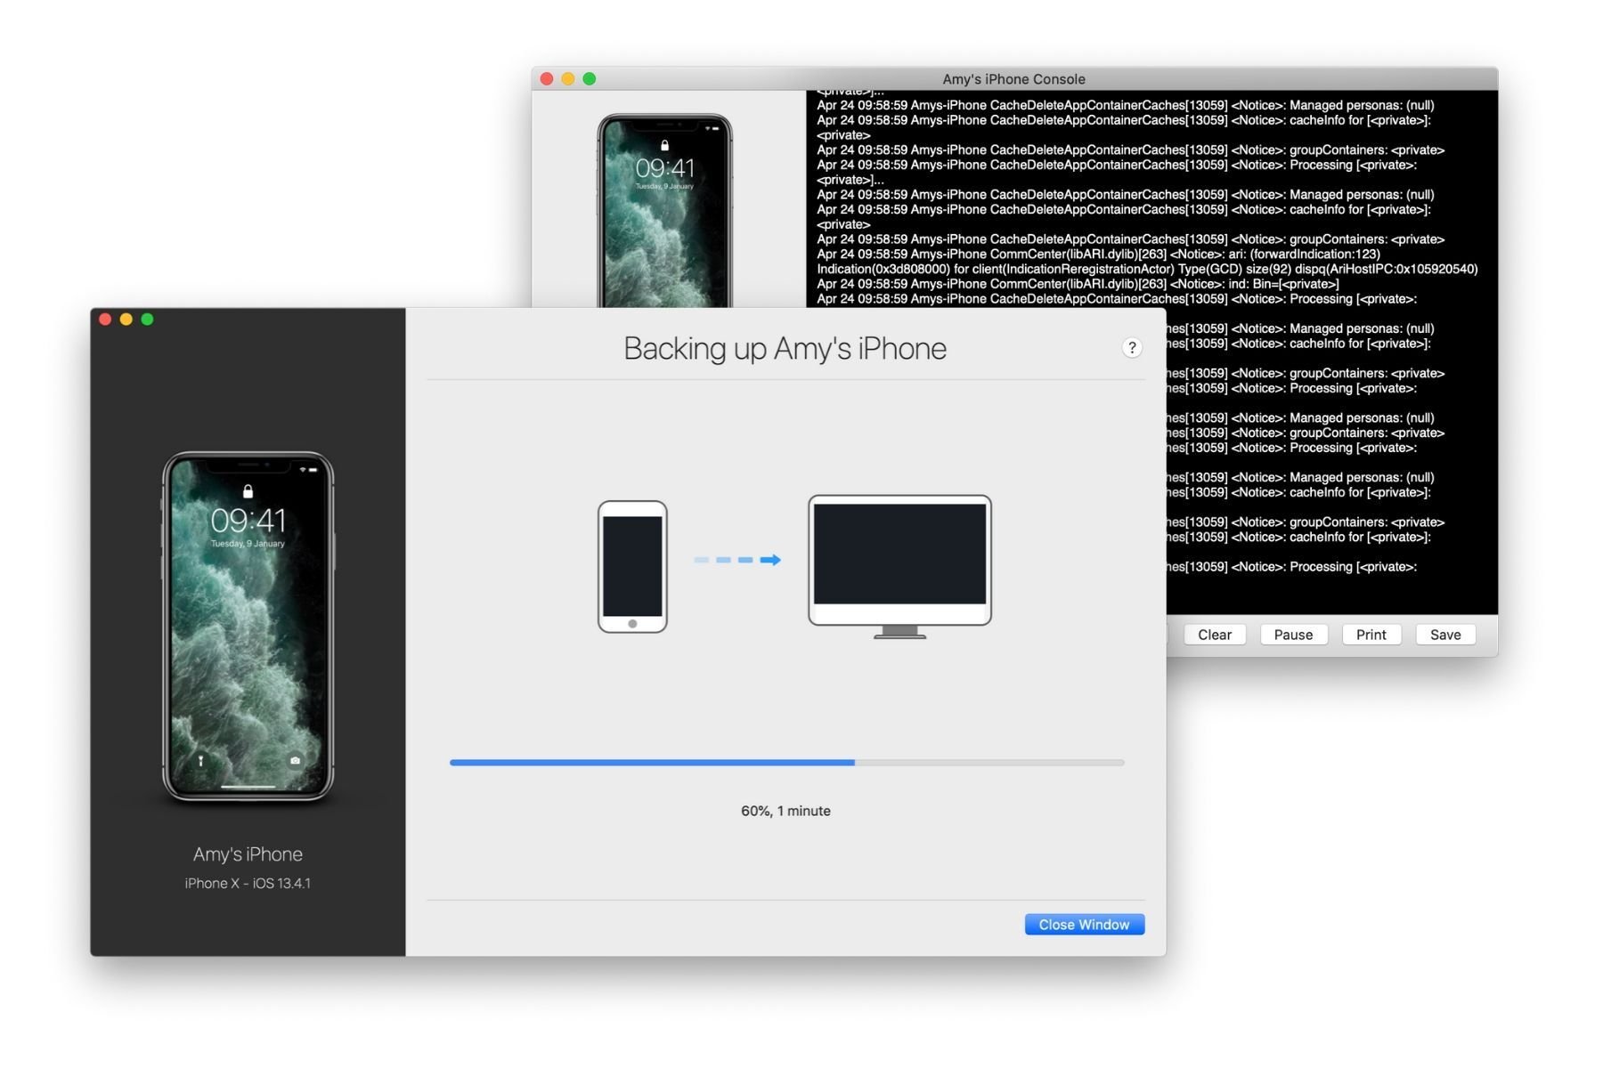Minimize the Console window with yellow button
The width and height of the screenshot is (1603, 1068).
click(x=568, y=79)
